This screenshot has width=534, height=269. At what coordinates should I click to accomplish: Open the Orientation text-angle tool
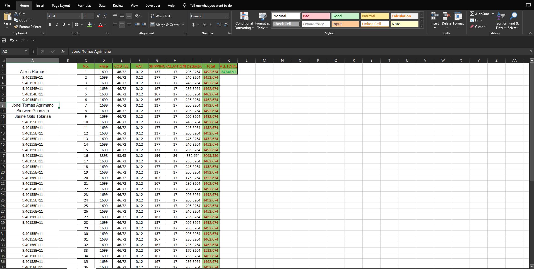coord(137,16)
